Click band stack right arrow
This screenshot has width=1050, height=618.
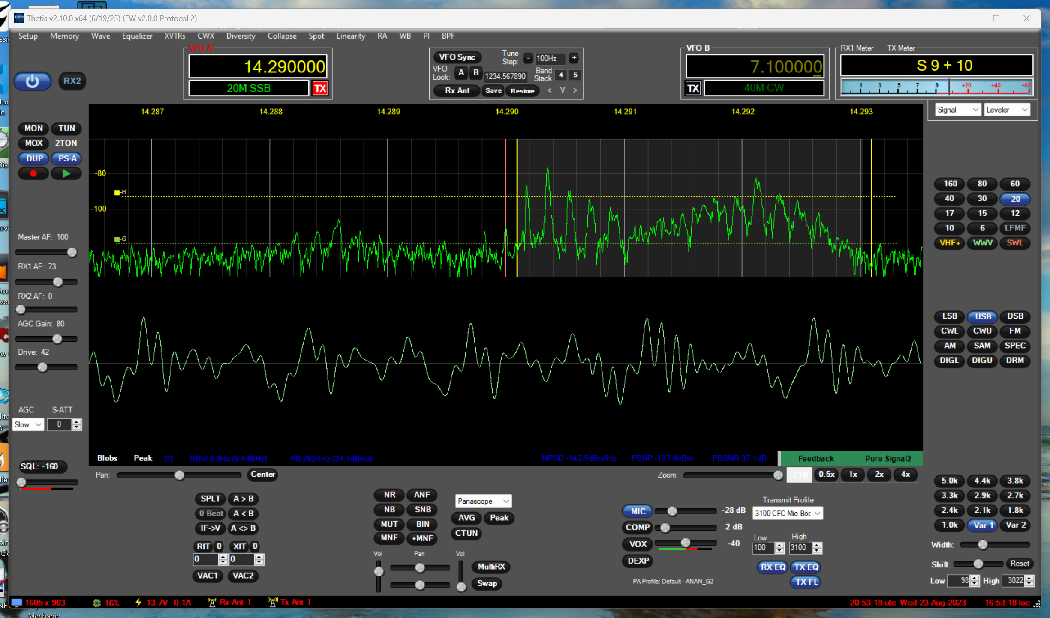[575, 90]
